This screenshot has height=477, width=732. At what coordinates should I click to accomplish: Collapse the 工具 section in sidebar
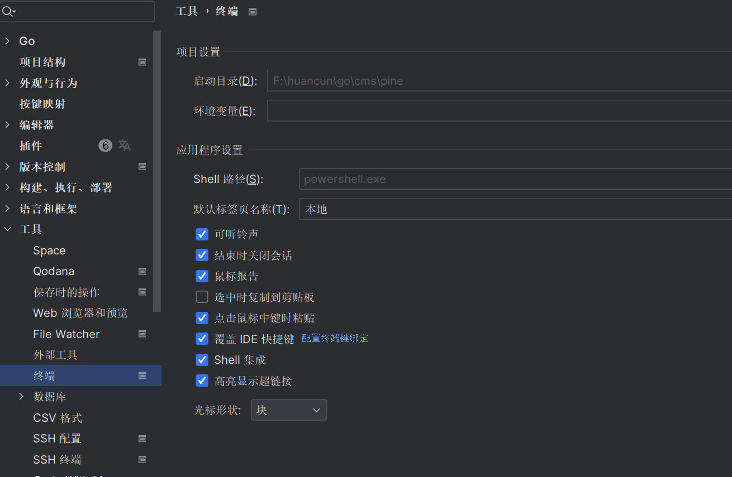[7, 229]
